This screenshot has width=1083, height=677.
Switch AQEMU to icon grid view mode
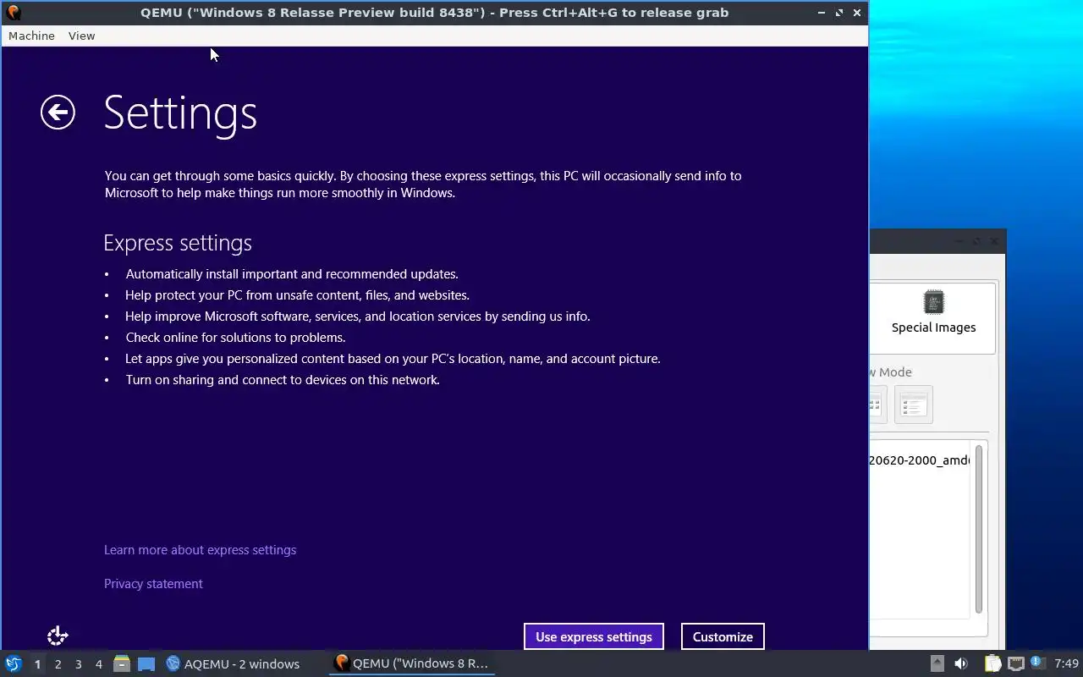pos(877,405)
